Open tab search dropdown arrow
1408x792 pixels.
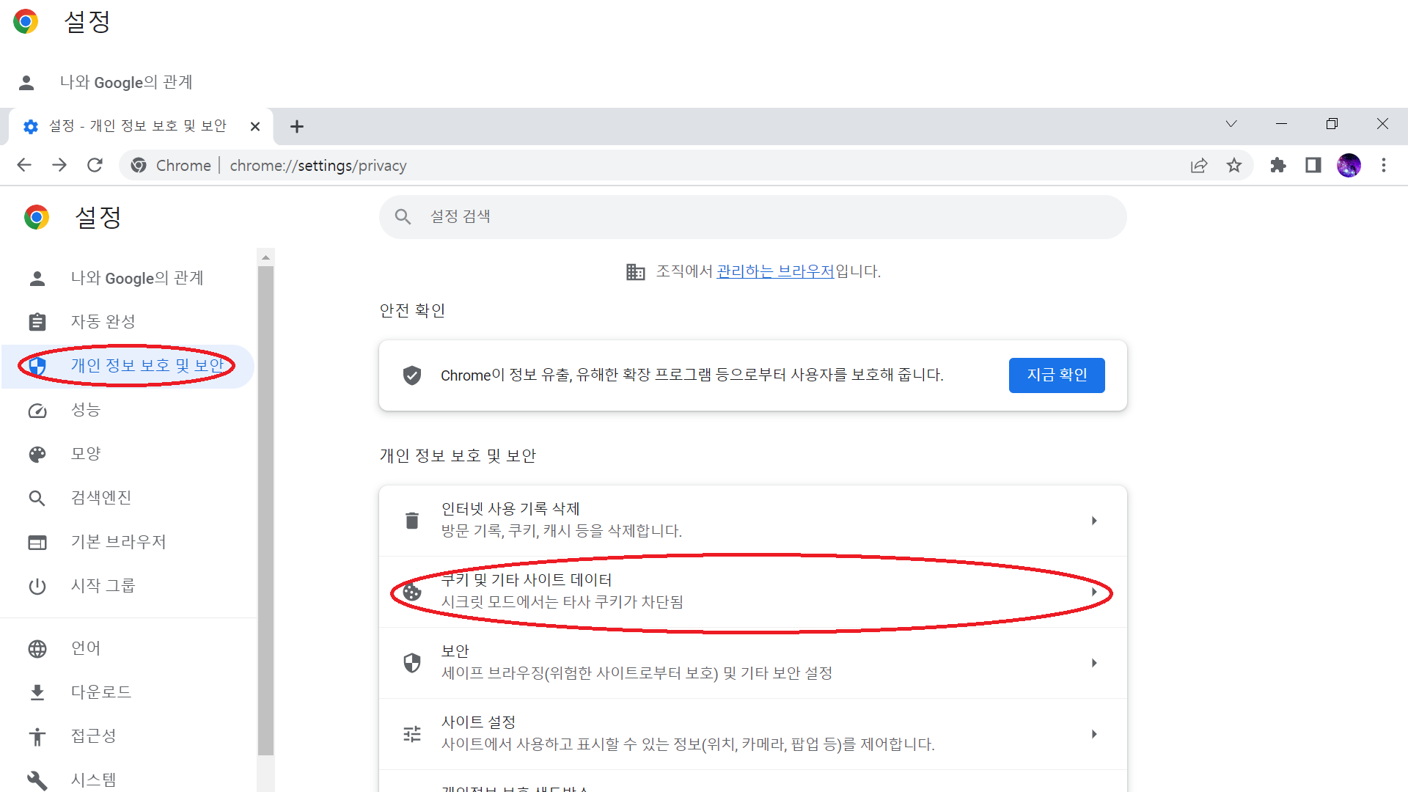pos(1231,124)
